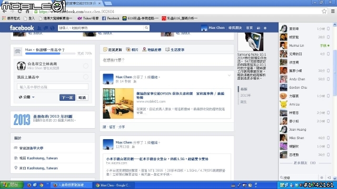Screen dimensions: 337x189
Task: Expand quick launch overflow chevron in taskbar
Action: [x=47, y=184]
